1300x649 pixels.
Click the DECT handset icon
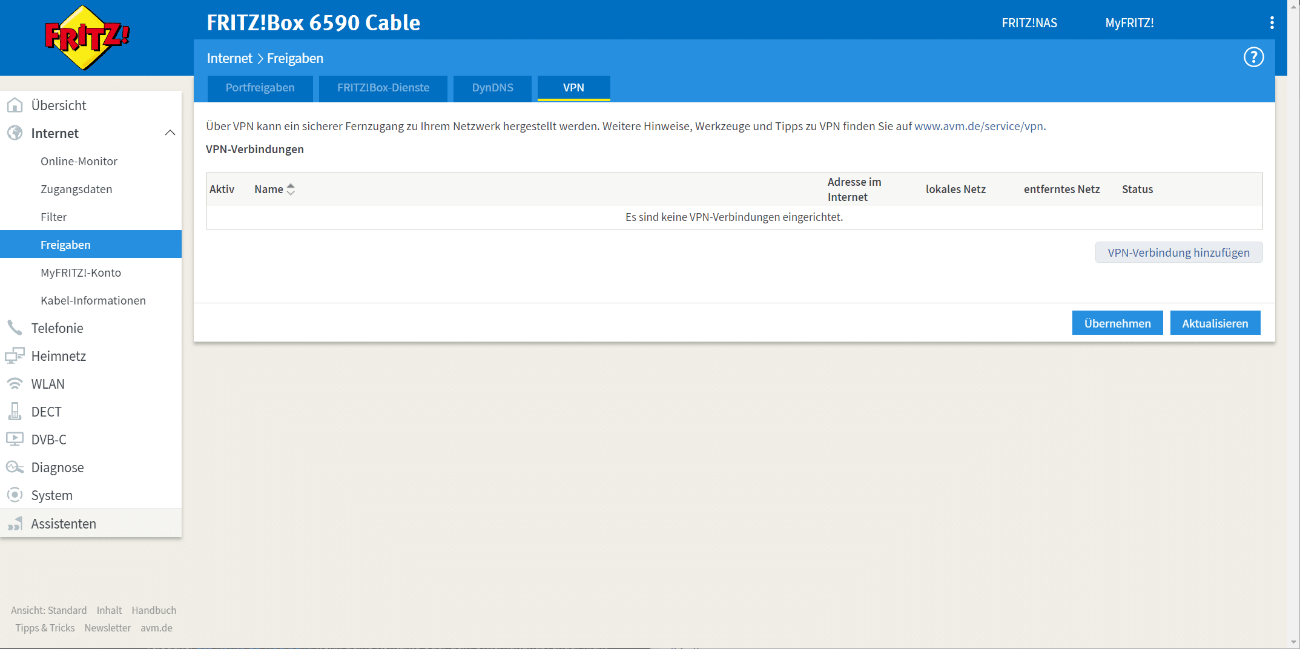tap(15, 412)
